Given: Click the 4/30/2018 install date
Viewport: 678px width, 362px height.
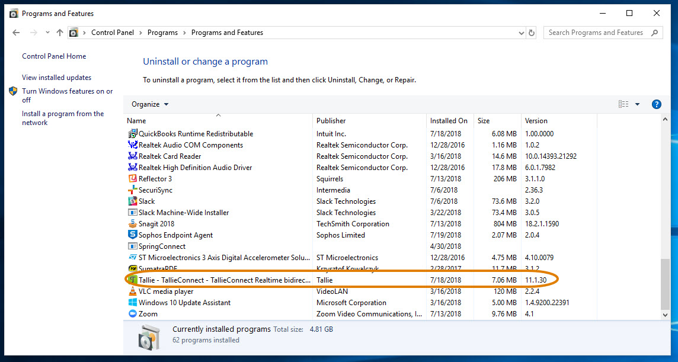Looking at the screenshot, I should (x=447, y=246).
